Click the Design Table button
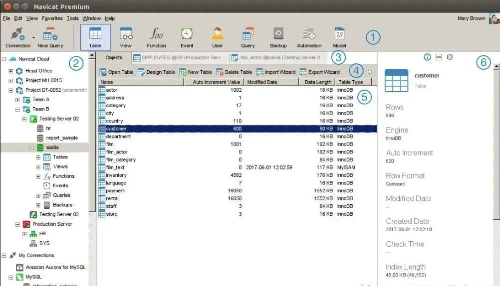 (x=156, y=72)
